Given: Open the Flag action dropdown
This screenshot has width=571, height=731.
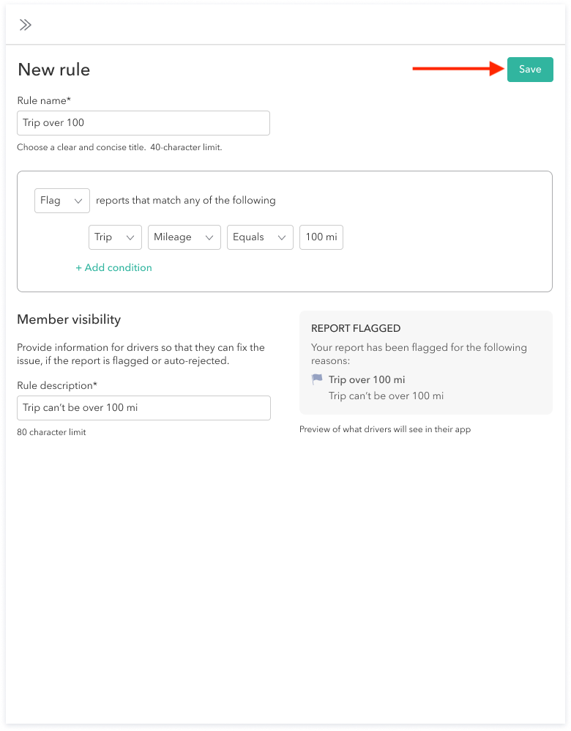Looking at the screenshot, I should coord(62,201).
